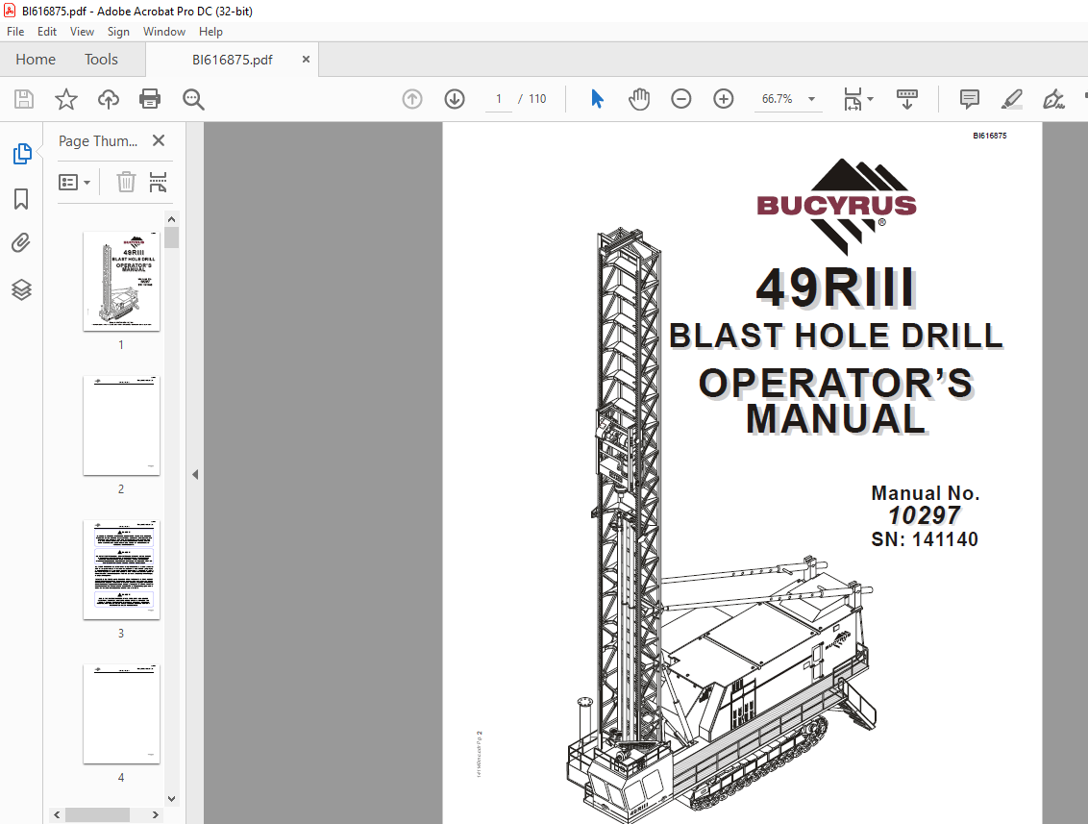
Task: Click the '49RIII' title text
Action: (x=835, y=287)
